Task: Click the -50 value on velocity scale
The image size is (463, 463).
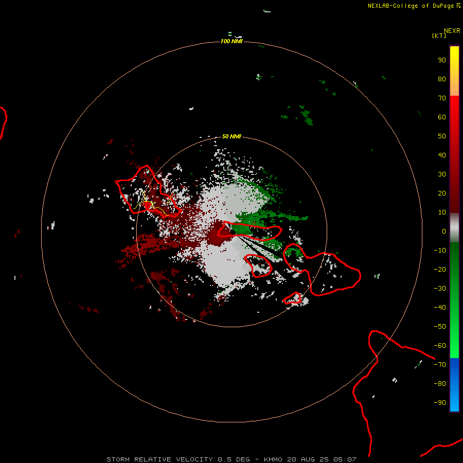Action: pyautogui.click(x=440, y=327)
